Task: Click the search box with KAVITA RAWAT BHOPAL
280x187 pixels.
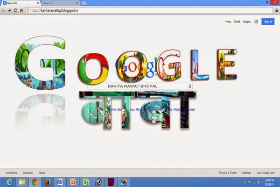Action: [140, 86]
